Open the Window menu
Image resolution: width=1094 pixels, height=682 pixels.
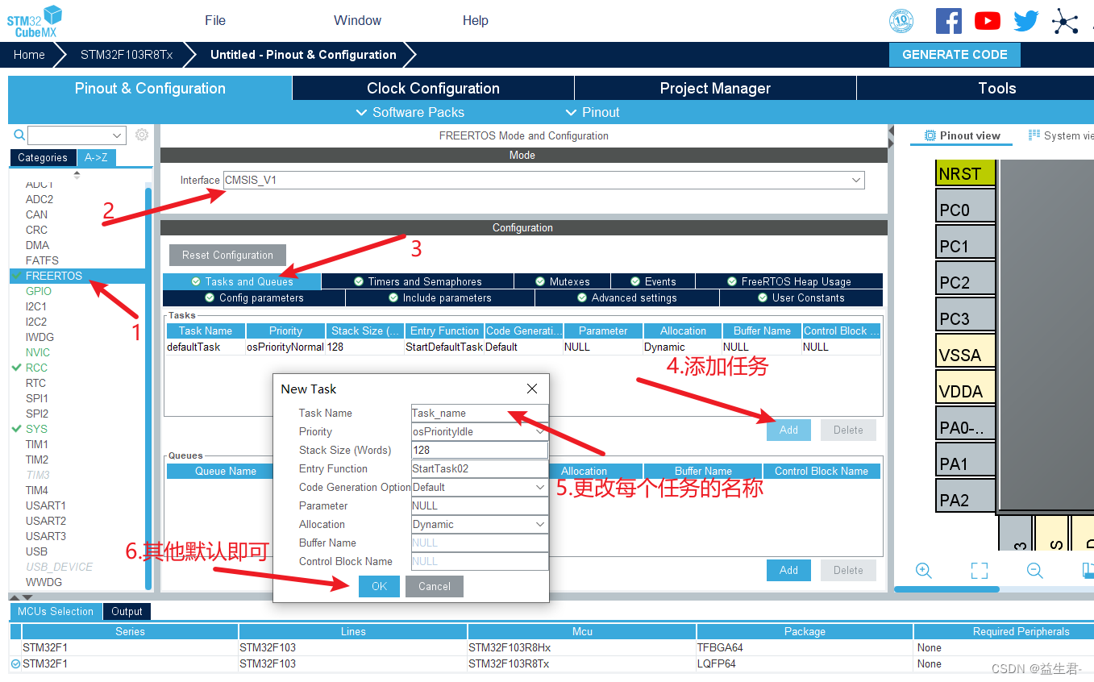(x=357, y=20)
